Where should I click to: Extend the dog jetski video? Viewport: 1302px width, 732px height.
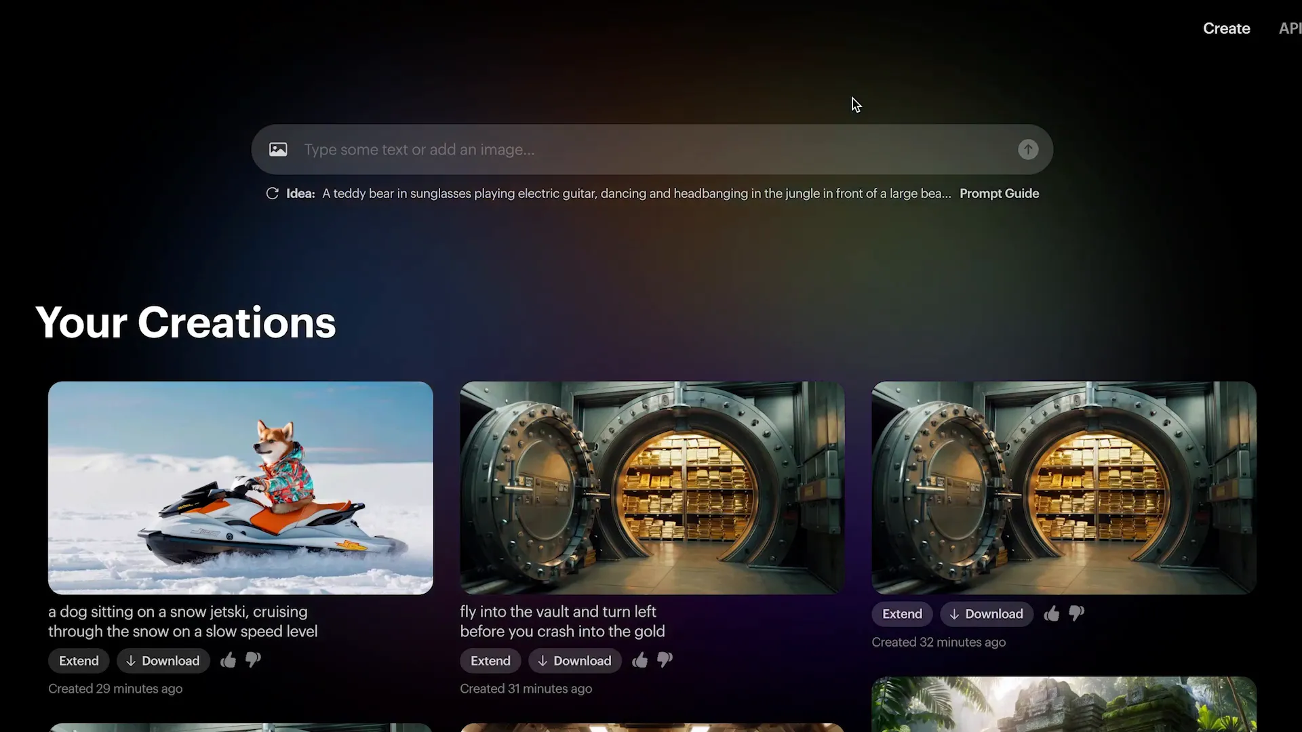(79, 661)
